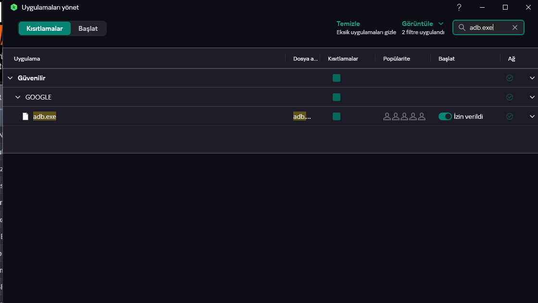538x303 pixels.
Task: Click the Kaspersky logo icon in title bar
Action: (x=14, y=7)
